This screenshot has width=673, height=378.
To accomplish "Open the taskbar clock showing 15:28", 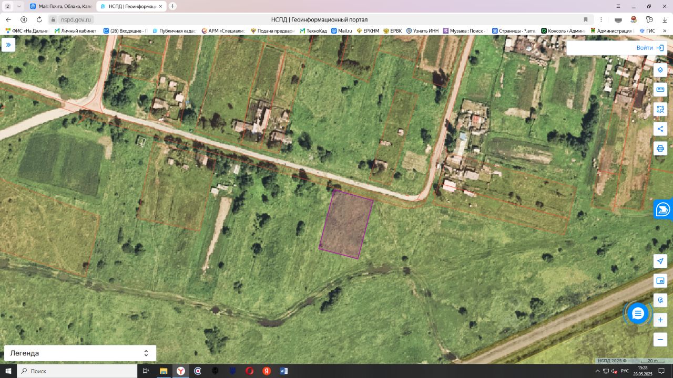I will pyautogui.click(x=643, y=371).
